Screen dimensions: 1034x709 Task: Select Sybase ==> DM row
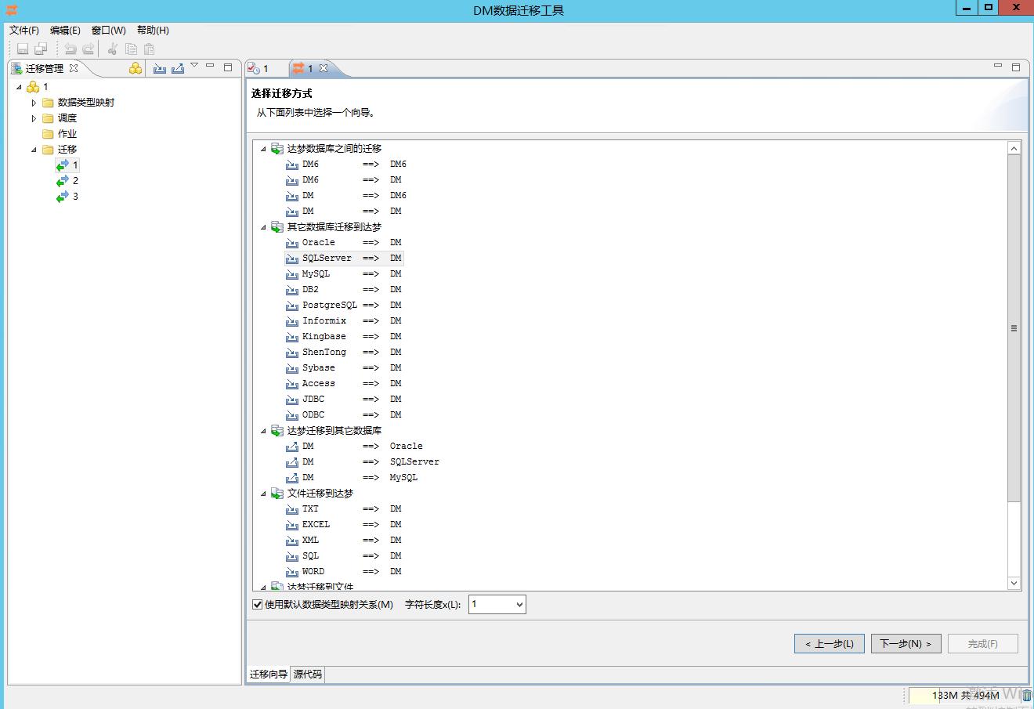pyautogui.click(x=345, y=367)
